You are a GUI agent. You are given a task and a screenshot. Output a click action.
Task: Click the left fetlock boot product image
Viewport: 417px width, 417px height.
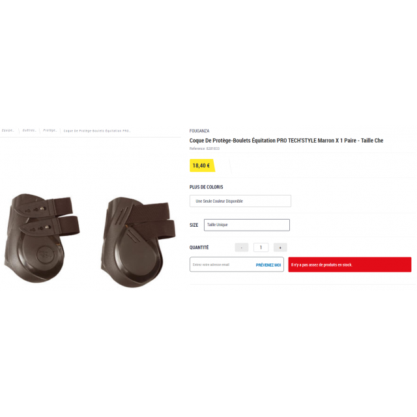click(x=41, y=238)
